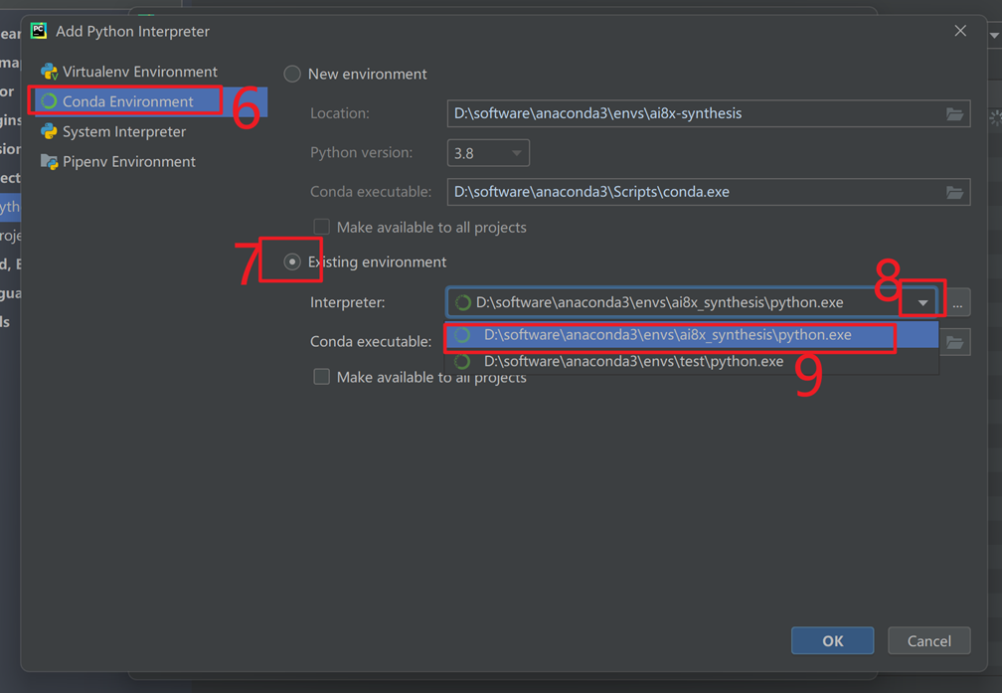Close the Add Python Interpreter dialog
The height and width of the screenshot is (693, 1002).
pos(960,31)
